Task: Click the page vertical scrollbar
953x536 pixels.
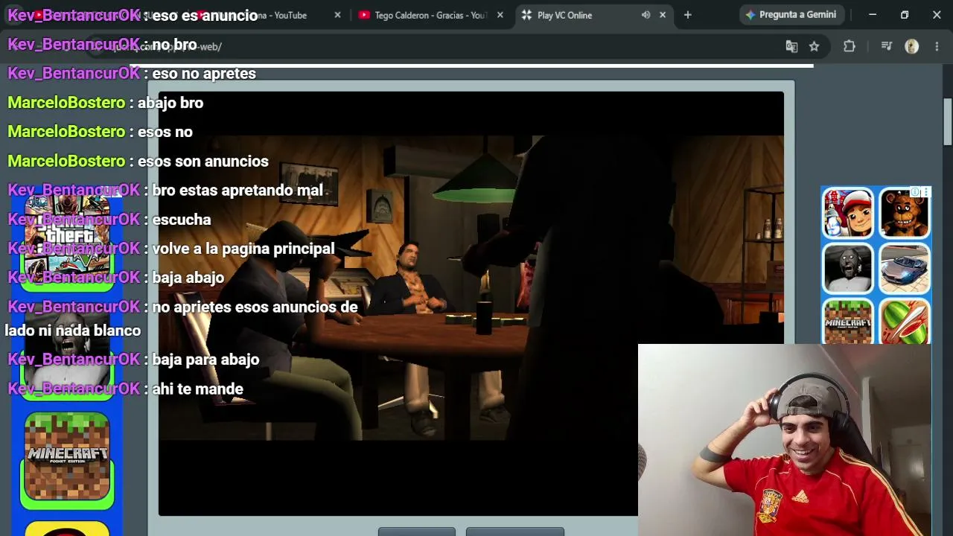Action: pyautogui.click(x=948, y=123)
